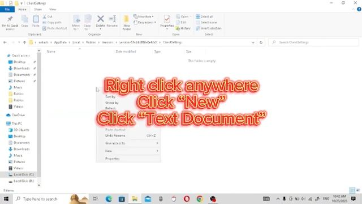The image size is (362, 204).
Task: Click Open in ribbon Open group
Action: tap(183, 16)
